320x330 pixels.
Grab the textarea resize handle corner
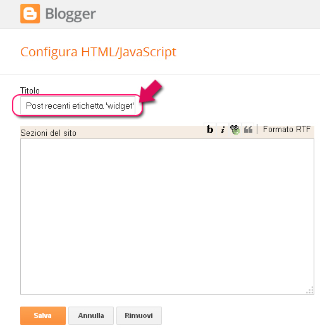310,290
